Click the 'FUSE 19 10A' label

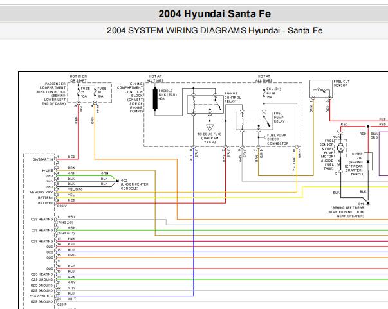(x=102, y=93)
